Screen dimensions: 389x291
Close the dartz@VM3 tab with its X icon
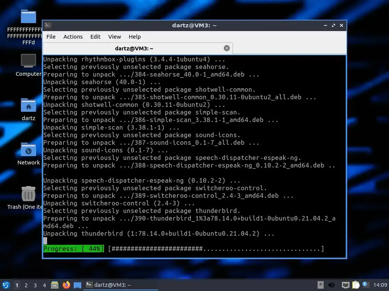click(226, 48)
